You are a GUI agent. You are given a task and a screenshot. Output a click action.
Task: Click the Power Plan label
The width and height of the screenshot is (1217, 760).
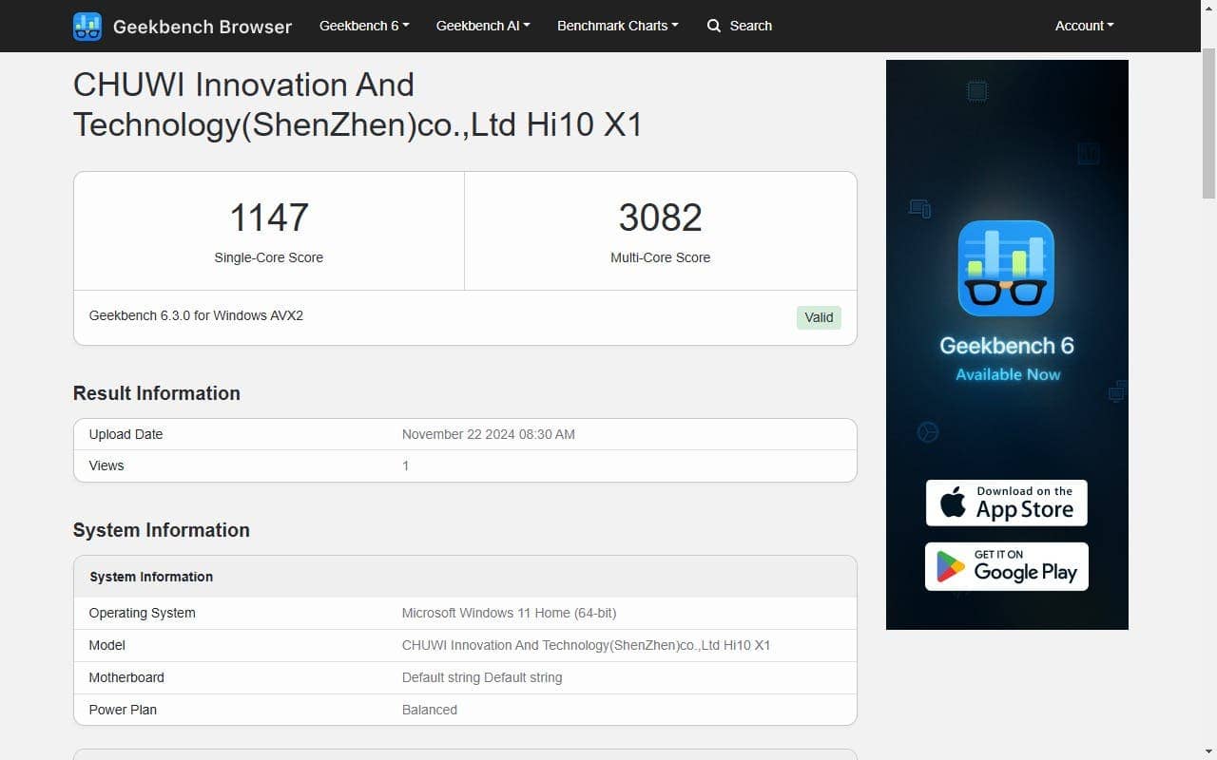pyautogui.click(x=123, y=710)
